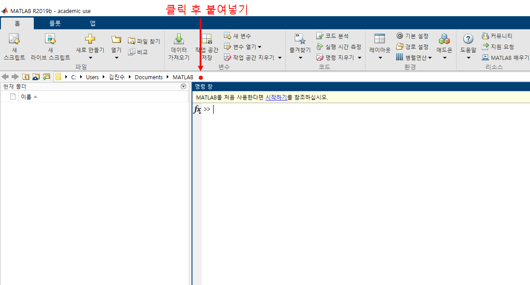Open 기본 설정 (Preferences) gear
The width and height of the screenshot is (530, 285).
tap(412, 36)
